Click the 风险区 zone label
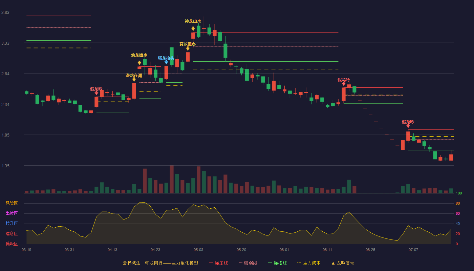 click(12, 203)
